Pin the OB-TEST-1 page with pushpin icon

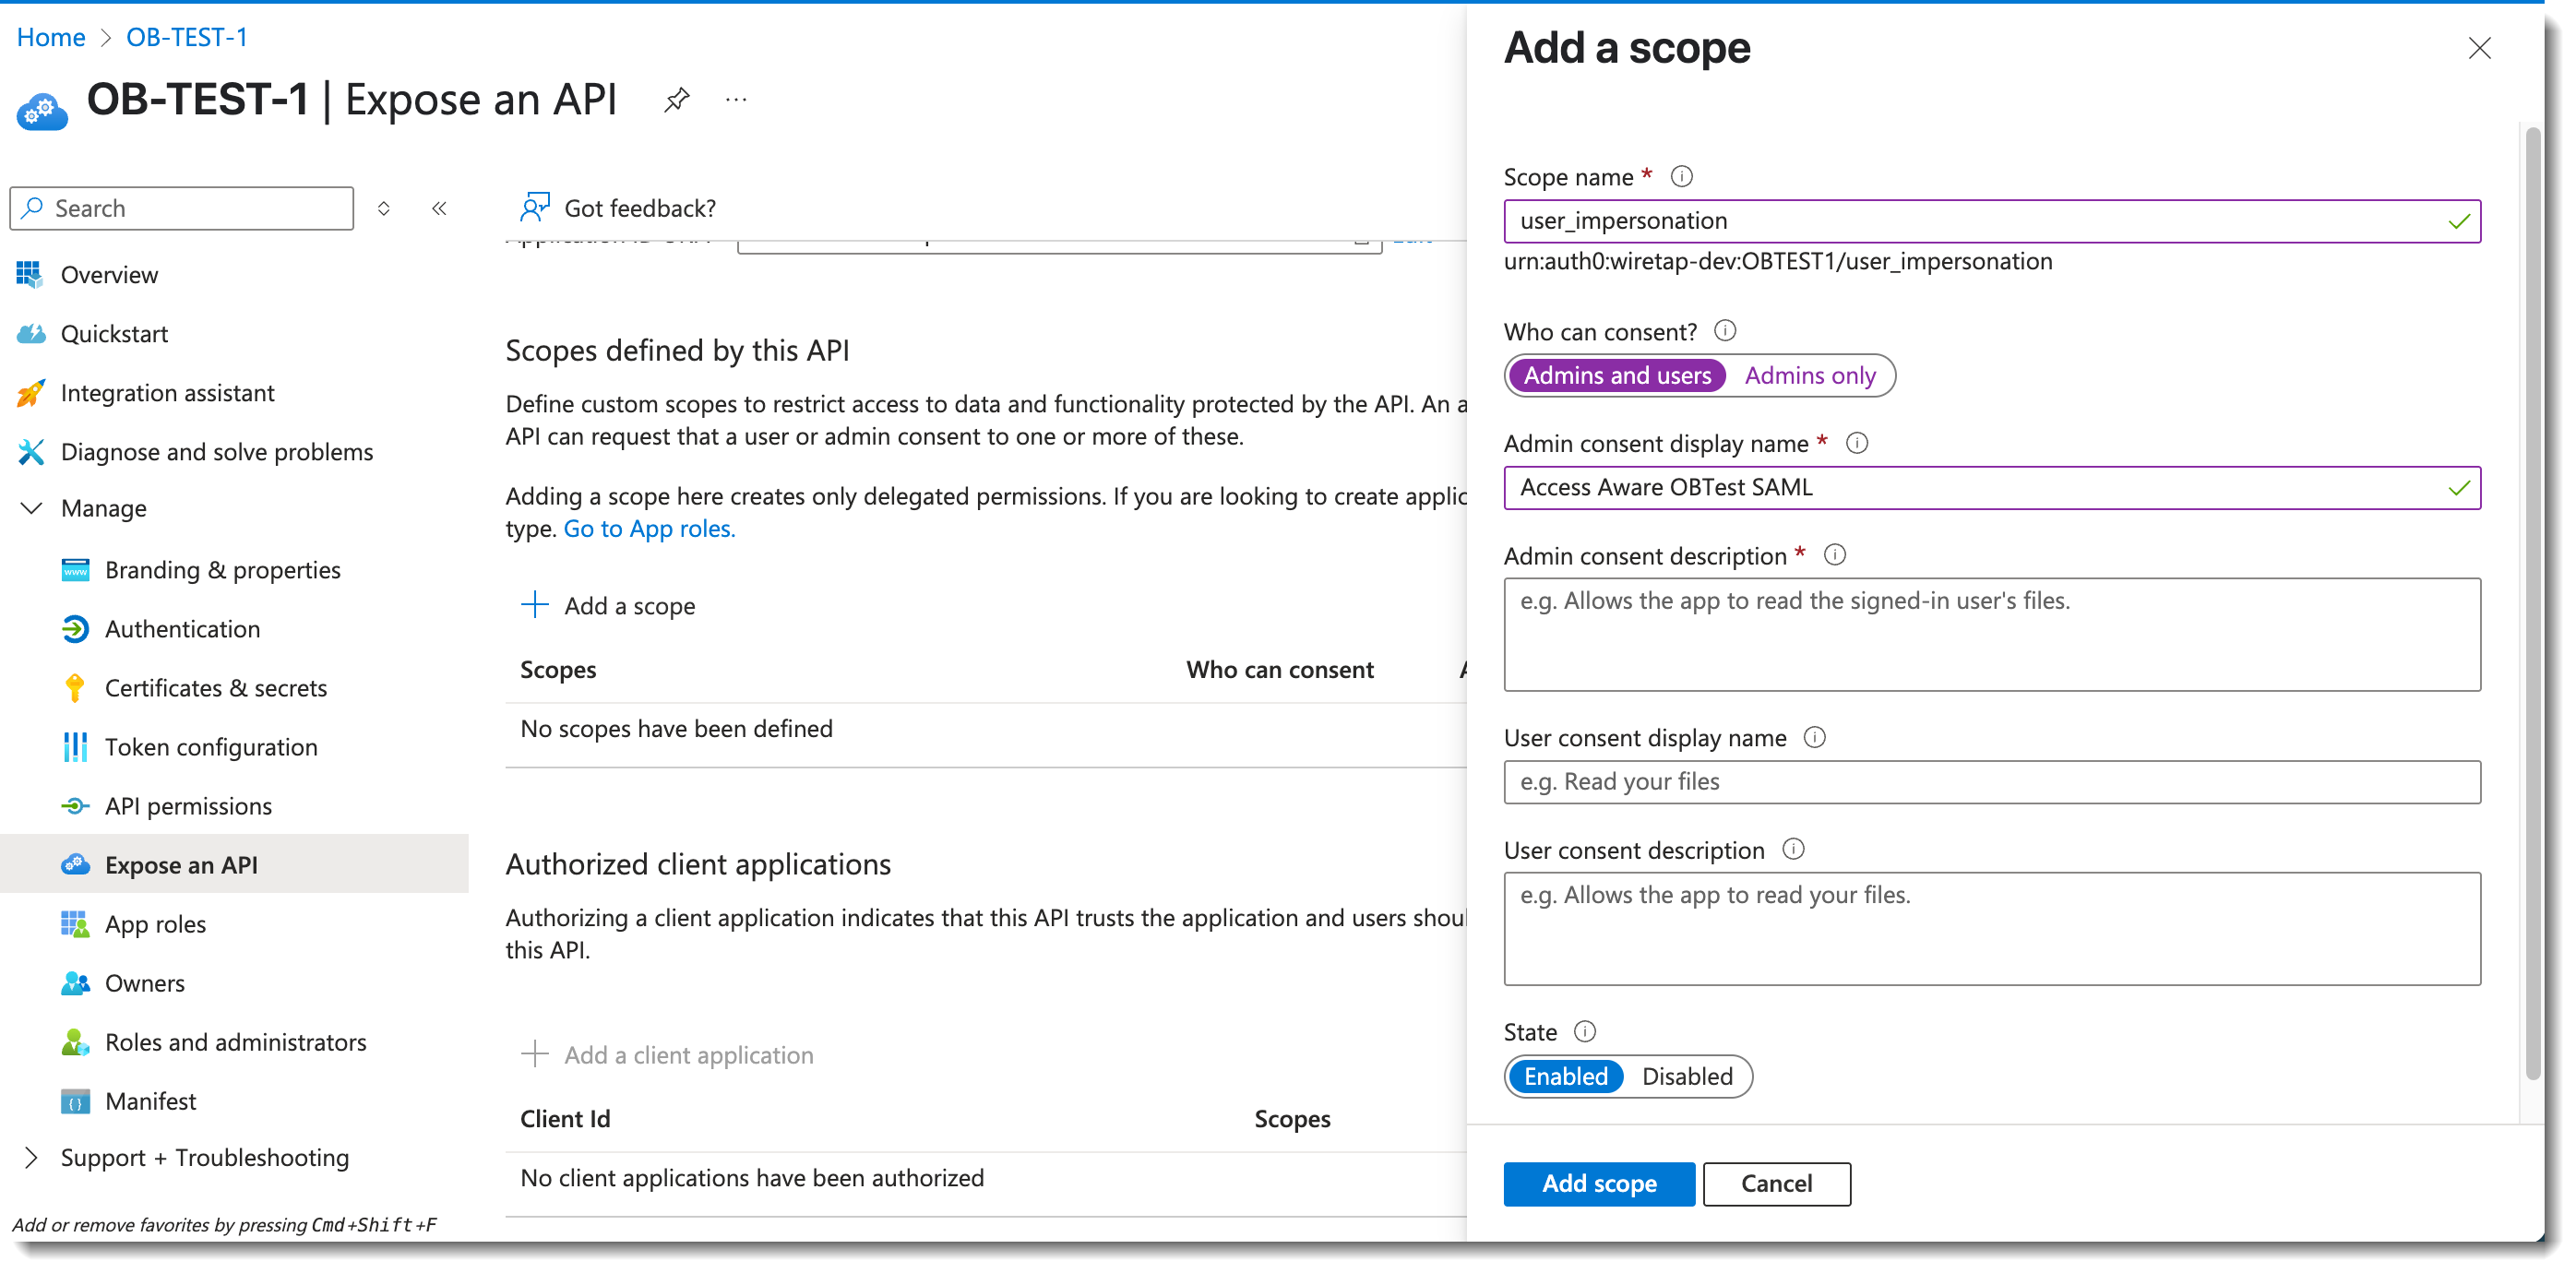[x=677, y=99]
